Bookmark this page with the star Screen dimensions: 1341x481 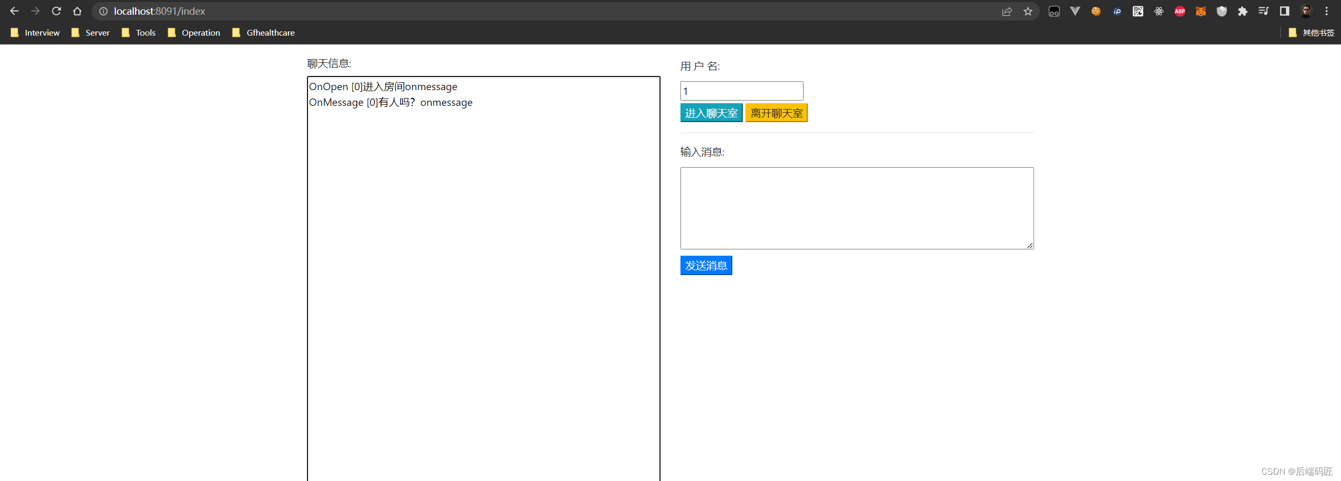(1028, 11)
